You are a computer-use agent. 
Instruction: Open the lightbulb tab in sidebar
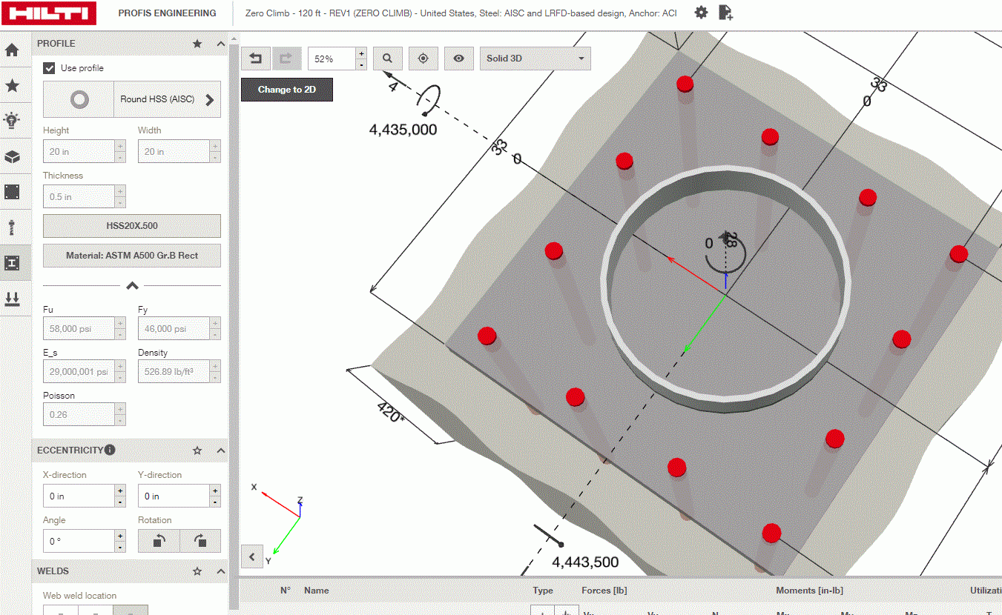tap(12, 121)
